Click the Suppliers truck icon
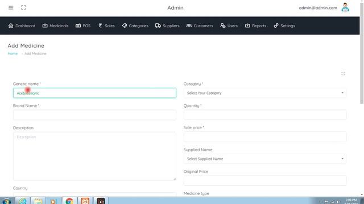 pos(158,25)
